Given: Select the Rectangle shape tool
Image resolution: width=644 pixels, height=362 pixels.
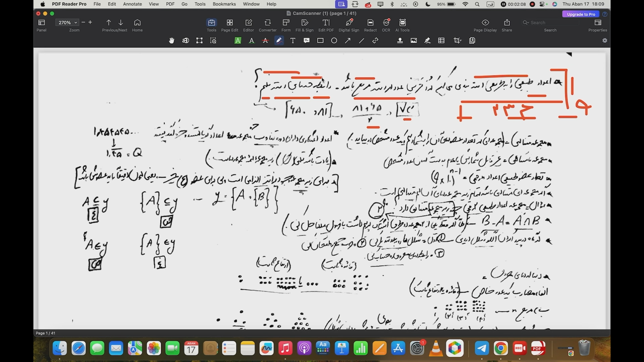Looking at the screenshot, I should (320, 41).
